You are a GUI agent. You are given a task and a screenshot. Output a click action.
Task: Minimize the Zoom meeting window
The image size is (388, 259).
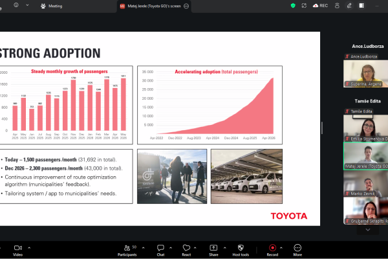pos(377,6)
